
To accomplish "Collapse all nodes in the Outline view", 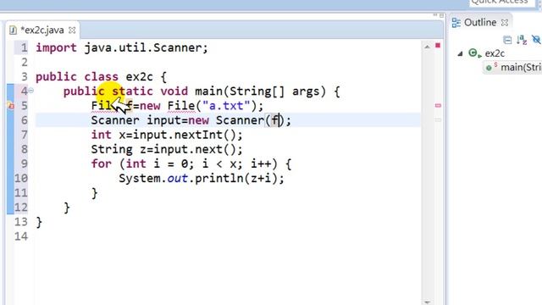I will 507,40.
